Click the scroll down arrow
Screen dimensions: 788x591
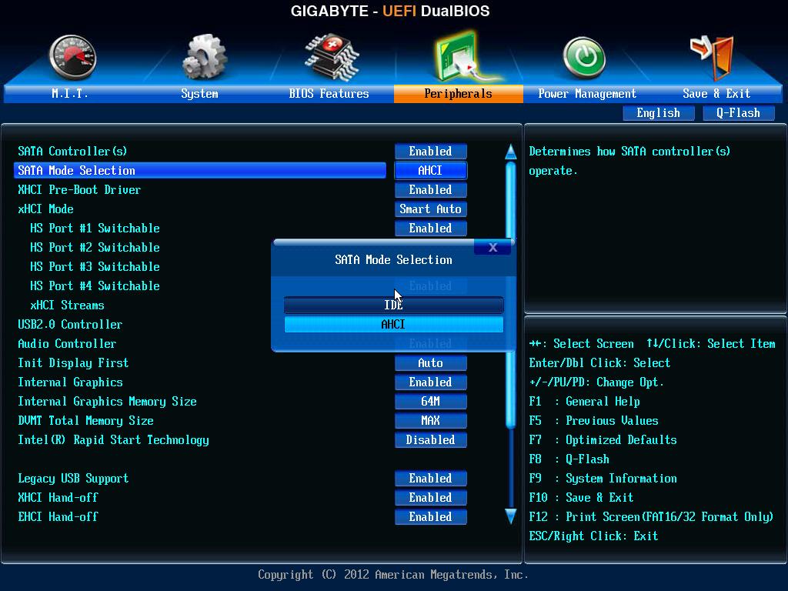(x=511, y=516)
